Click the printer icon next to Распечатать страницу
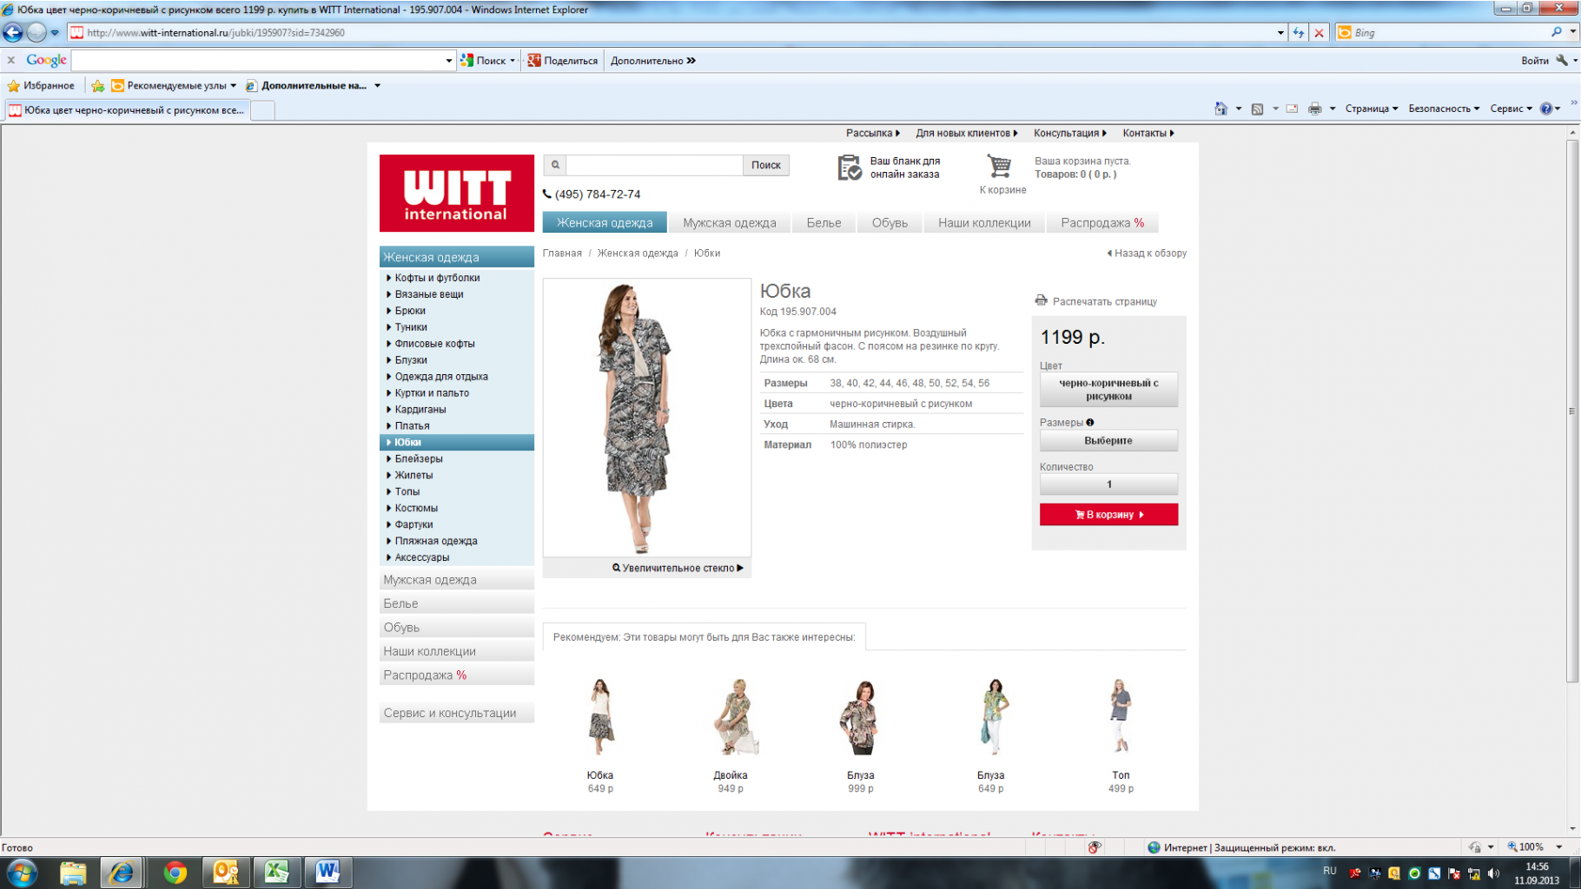 tap(1041, 300)
